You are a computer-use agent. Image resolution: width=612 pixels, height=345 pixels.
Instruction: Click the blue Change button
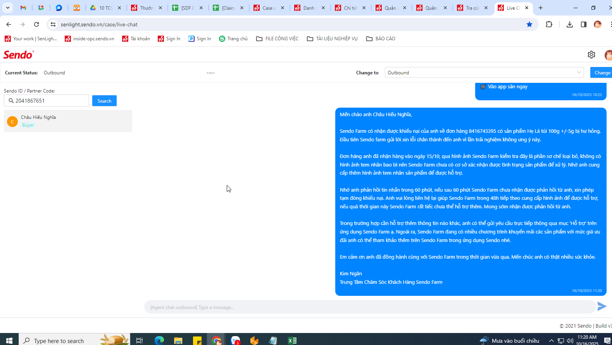tap(602, 72)
